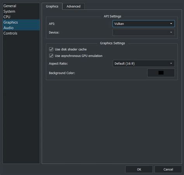Click the Cancel button

click(x=168, y=169)
